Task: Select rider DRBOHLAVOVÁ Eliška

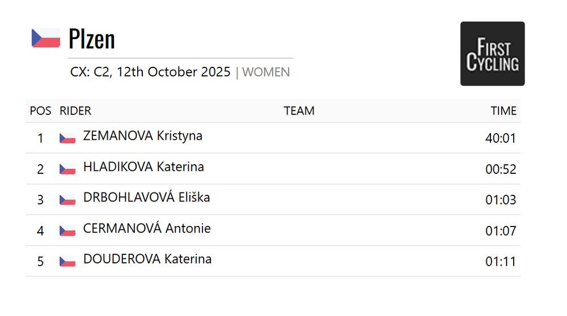Action: pos(146,198)
